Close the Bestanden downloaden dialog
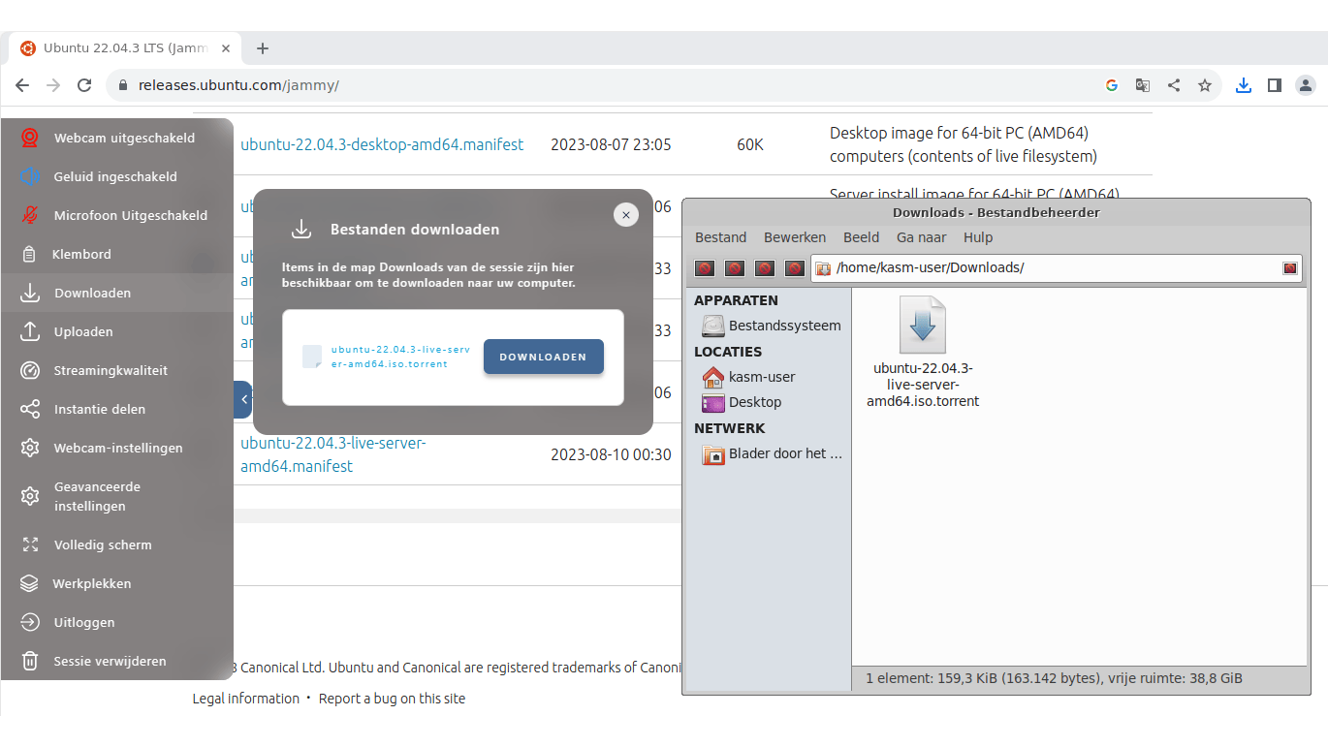The image size is (1328, 747). [x=626, y=215]
